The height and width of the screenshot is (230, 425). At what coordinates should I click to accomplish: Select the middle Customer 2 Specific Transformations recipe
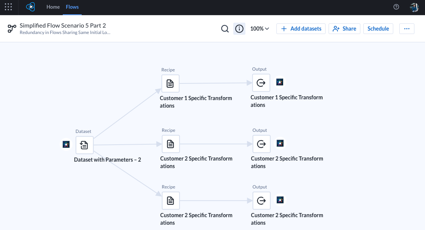(171, 144)
